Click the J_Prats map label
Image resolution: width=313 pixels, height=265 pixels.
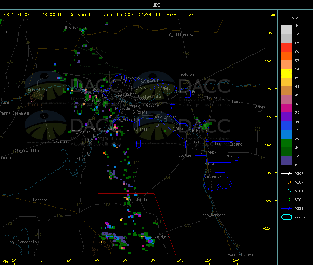pyautogui.click(x=193, y=141)
